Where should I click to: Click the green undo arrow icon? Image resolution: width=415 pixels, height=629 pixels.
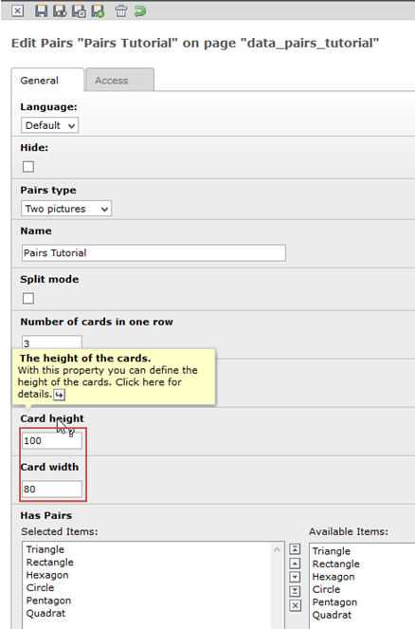click(x=140, y=10)
